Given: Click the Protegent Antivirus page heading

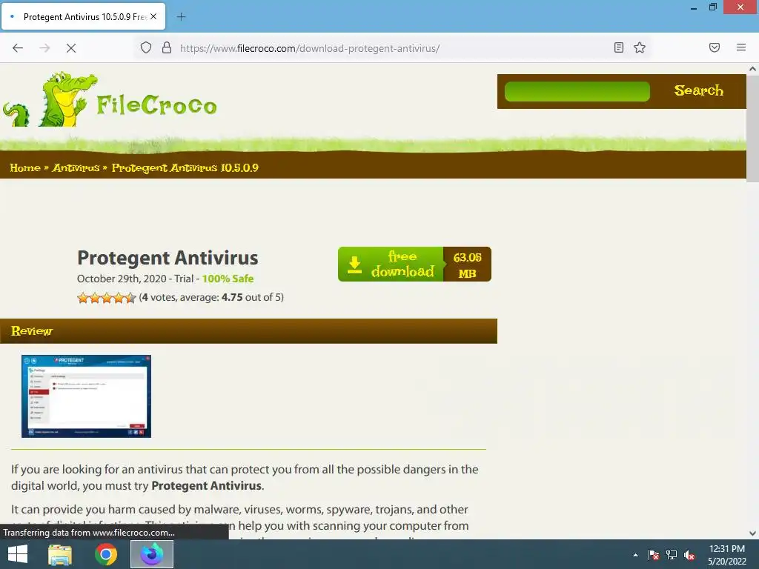Looking at the screenshot, I should [168, 258].
